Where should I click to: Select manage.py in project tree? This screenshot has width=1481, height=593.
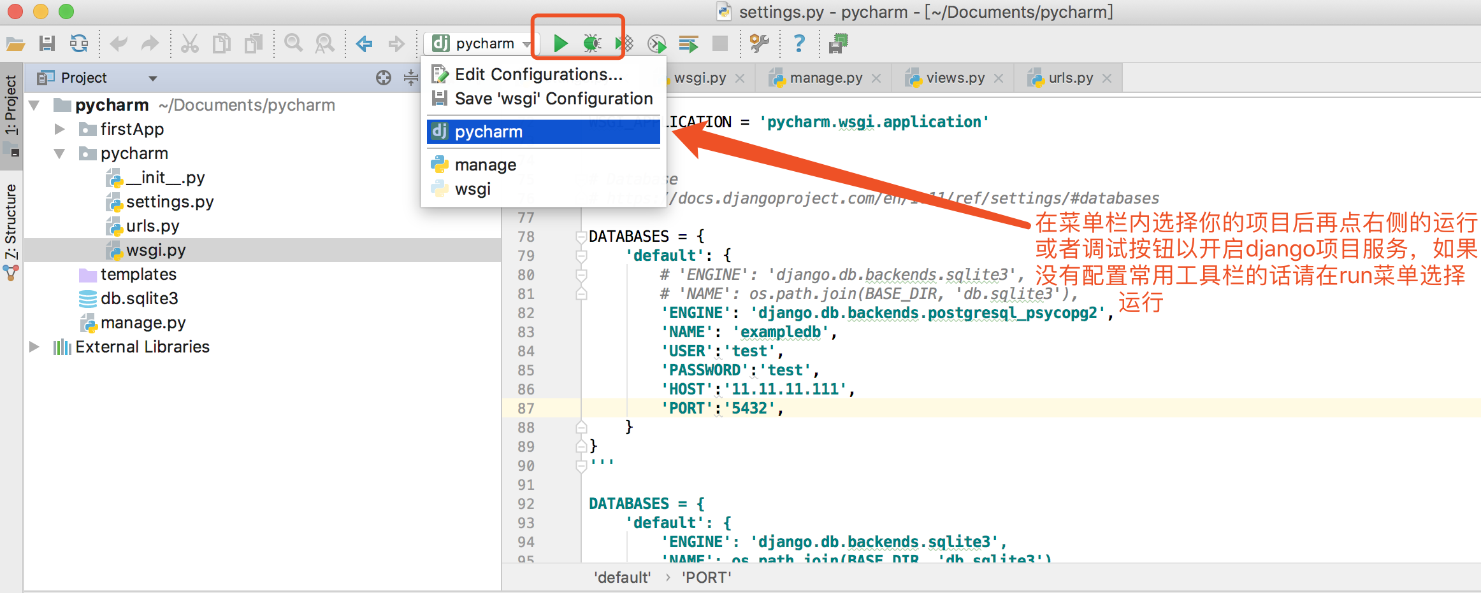click(132, 323)
